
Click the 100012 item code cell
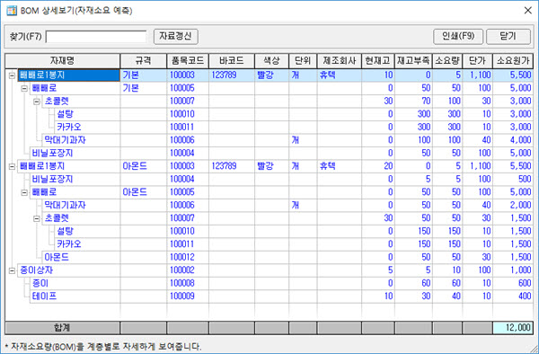188,258
